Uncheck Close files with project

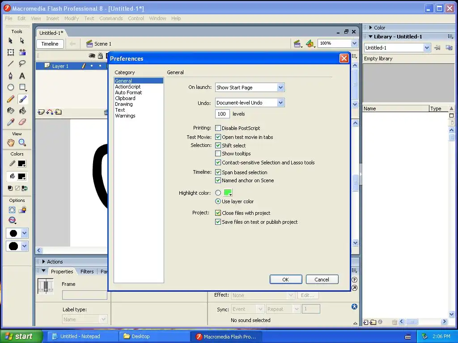218,213
